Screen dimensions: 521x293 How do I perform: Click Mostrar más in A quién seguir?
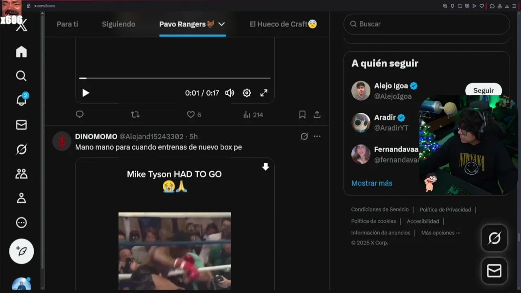372,183
